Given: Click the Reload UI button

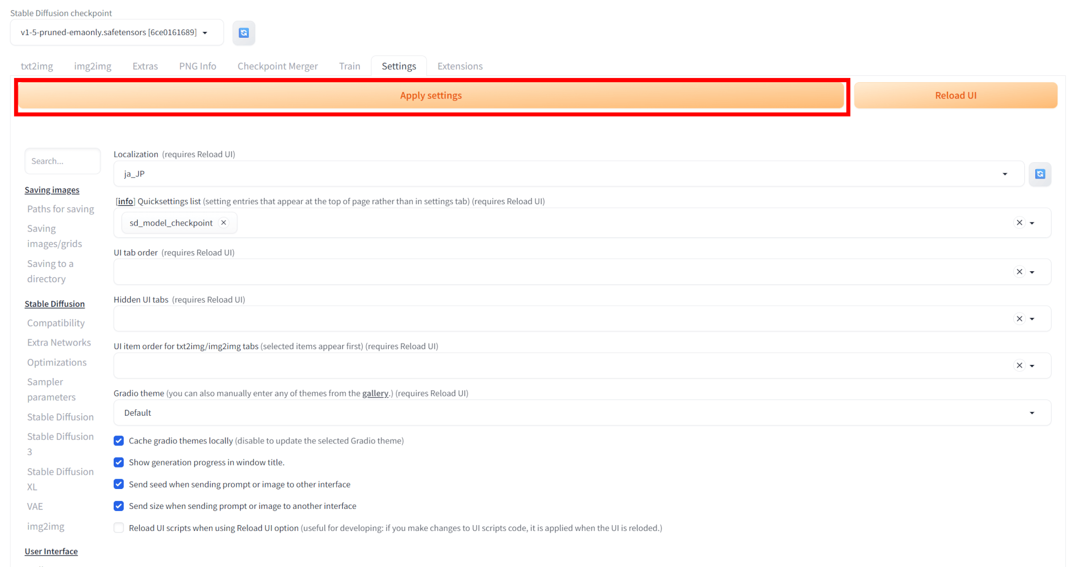Looking at the screenshot, I should (956, 95).
